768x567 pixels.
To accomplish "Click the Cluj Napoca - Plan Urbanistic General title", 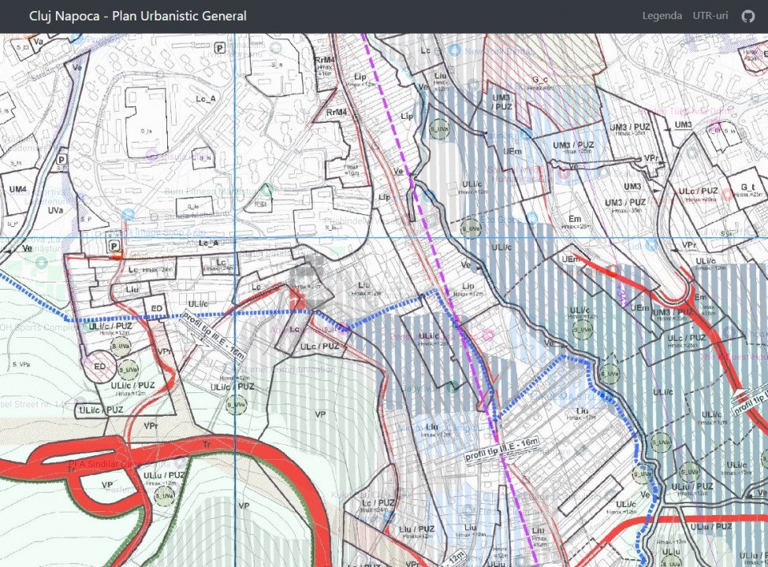I will [137, 16].
